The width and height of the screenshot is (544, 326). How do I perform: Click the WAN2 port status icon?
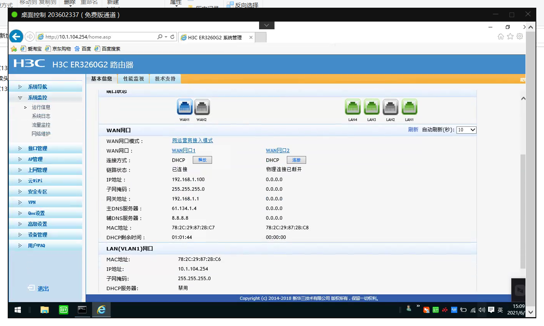(x=202, y=107)
